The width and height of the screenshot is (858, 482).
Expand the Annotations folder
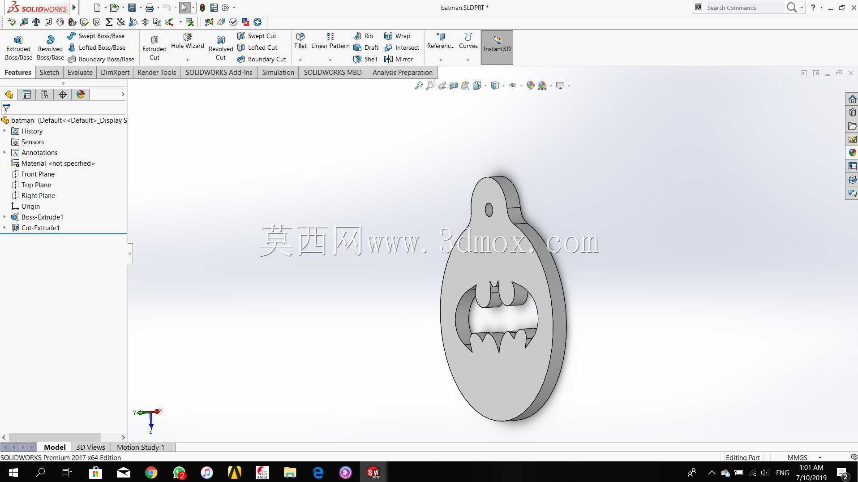[x=4, y=152]
